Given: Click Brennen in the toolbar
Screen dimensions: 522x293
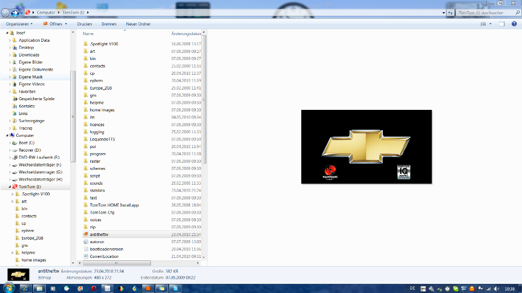Looking at the screenshot, I should click(109, 24).
